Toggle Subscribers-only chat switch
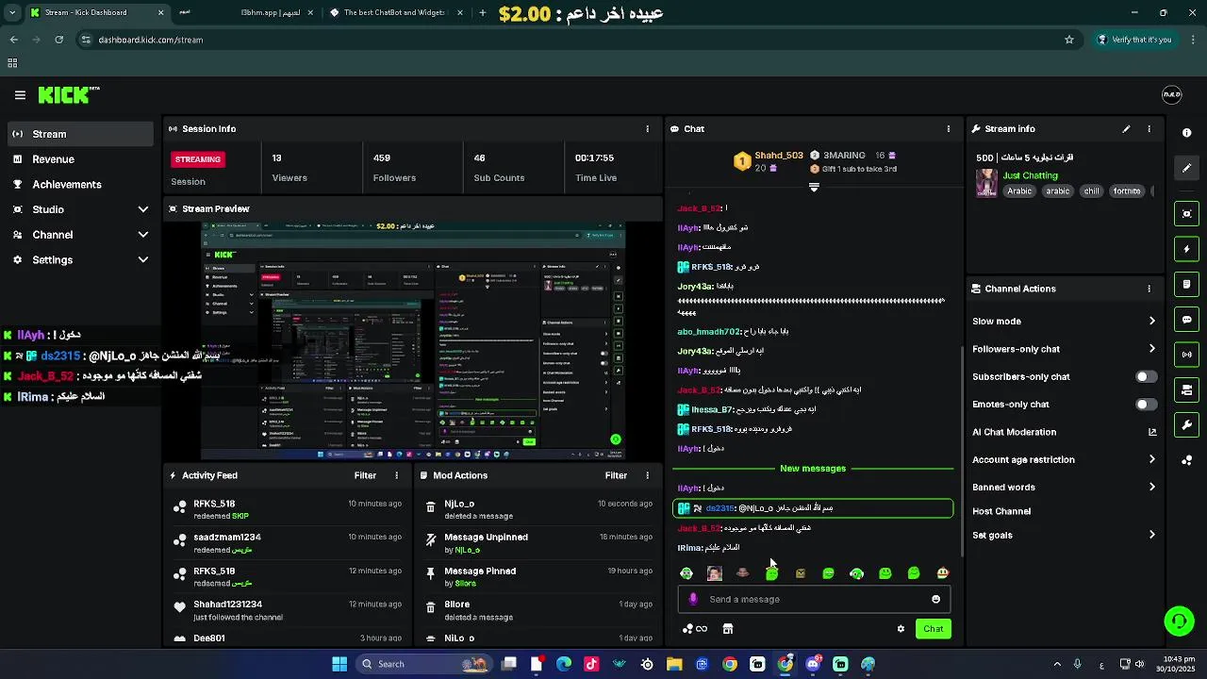The width and height of the screenshot is (1207, 679). click(1146, 376)
